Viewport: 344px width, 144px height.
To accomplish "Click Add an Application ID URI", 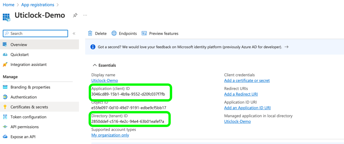I will (x=248, y=108).
